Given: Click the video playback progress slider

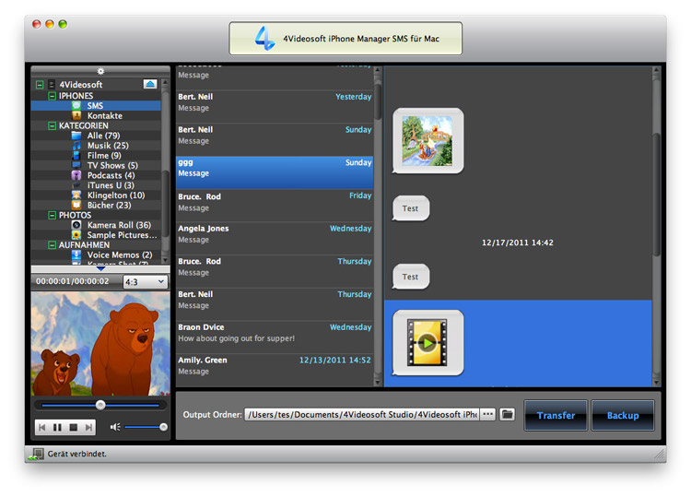Looking at the screenshot, I should tap(100, 405).
